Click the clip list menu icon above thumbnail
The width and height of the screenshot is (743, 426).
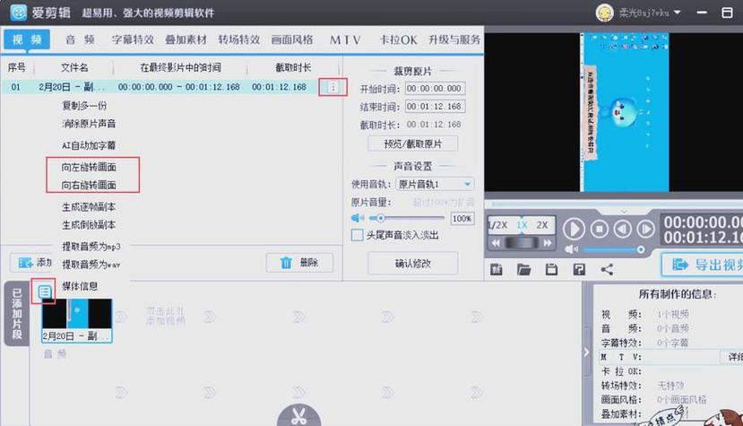45,291
